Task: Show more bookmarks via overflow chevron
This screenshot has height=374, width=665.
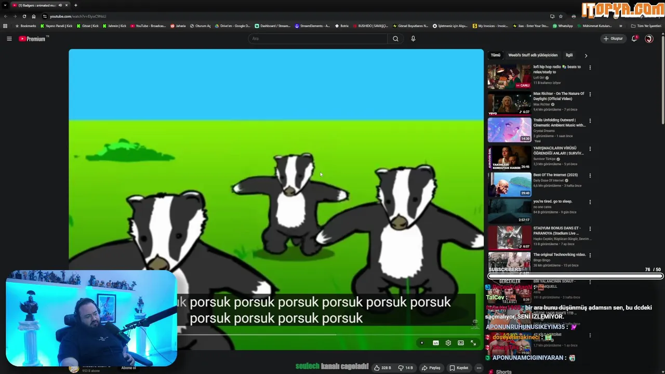Action: [620, 26]
